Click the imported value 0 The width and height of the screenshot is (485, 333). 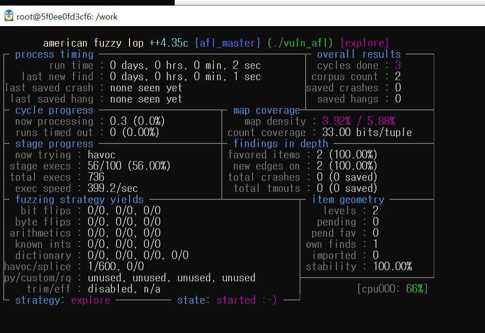376,255
